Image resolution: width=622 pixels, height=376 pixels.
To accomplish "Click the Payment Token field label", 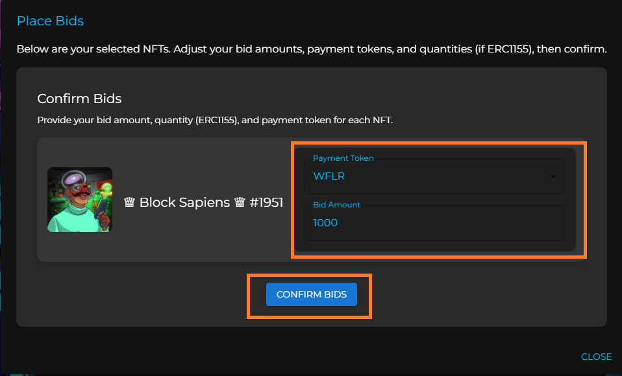I will [343, 158].
